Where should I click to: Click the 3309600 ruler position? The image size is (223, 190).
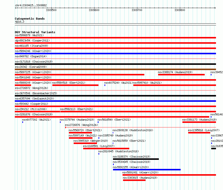click(x=94, y=10)
